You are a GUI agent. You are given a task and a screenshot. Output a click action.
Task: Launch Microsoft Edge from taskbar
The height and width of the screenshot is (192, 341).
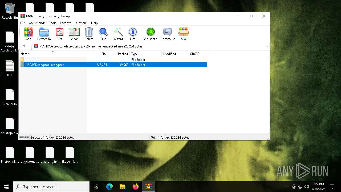pos(109,187)
